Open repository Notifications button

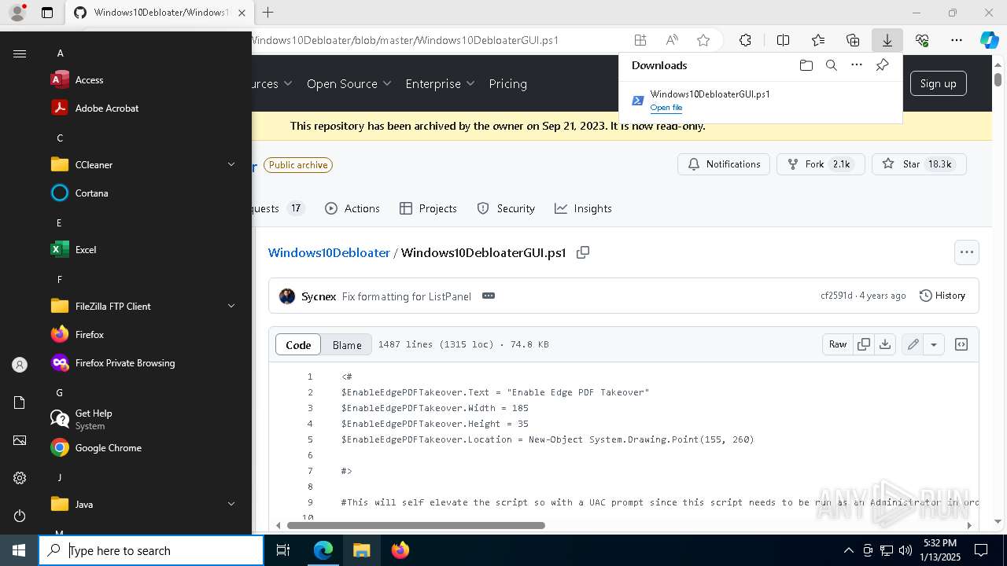tap(724, 164)
